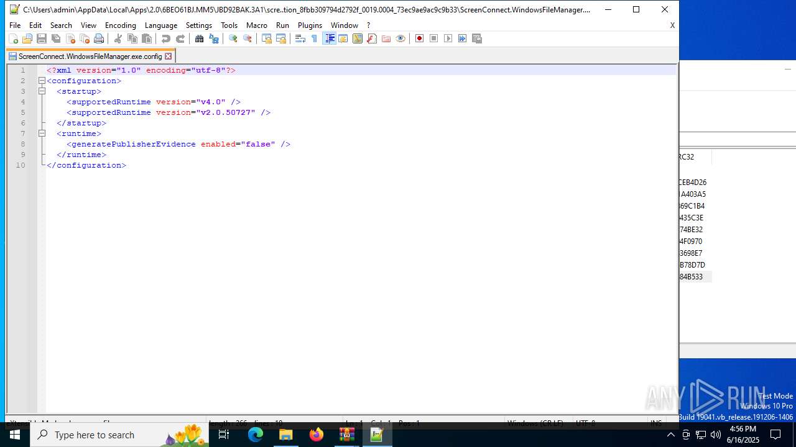This screenshot has height=447, width=796.
Task: Open Microsoft Edge from taskbar
Action: [256, 435]
